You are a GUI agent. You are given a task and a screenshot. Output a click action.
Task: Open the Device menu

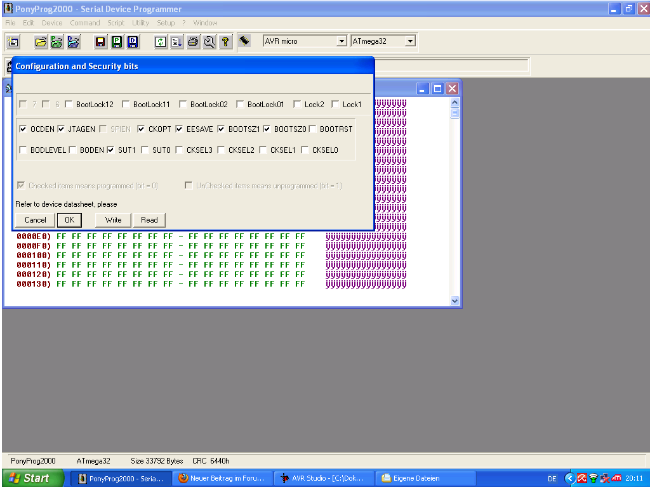(52, 23)
